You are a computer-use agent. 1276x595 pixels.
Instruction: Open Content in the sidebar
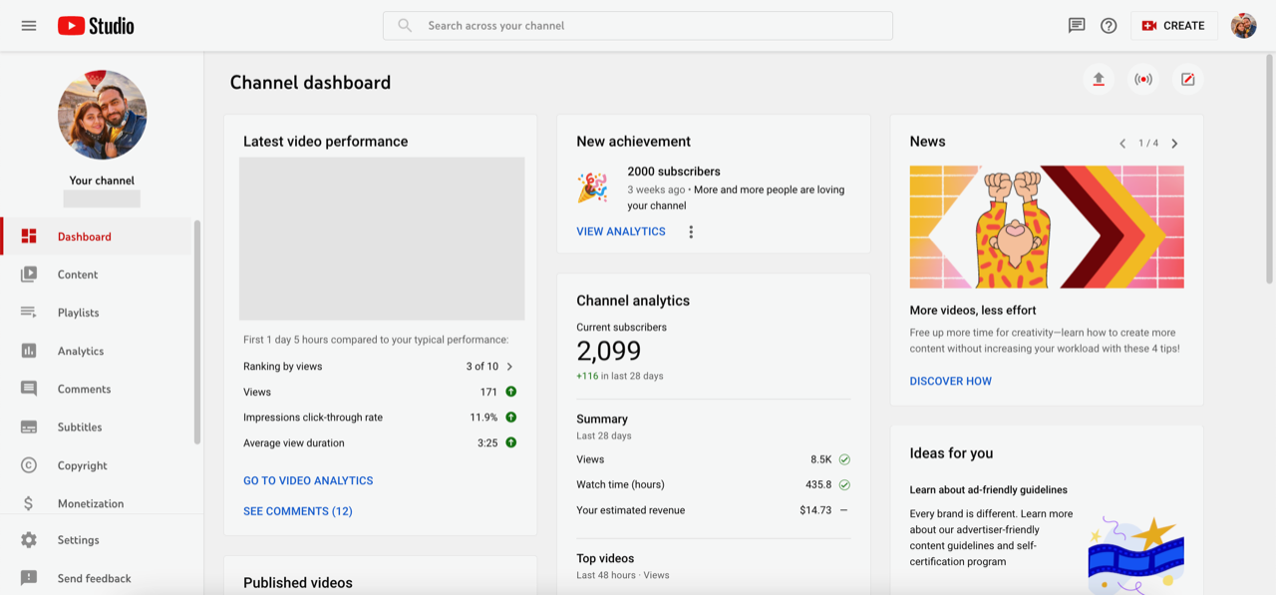[96, 274]
